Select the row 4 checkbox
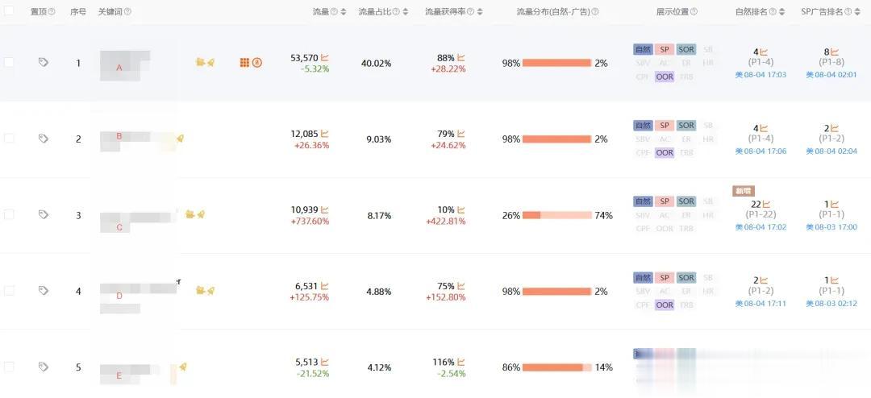This screenshot has width=871, height=398. click(9, 291)
